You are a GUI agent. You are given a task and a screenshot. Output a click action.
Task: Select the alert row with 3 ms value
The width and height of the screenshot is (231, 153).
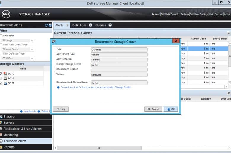(205, 58)
